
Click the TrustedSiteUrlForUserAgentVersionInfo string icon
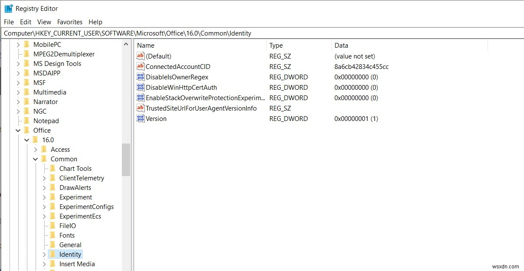pyautogui.click(x=140, y=108)
